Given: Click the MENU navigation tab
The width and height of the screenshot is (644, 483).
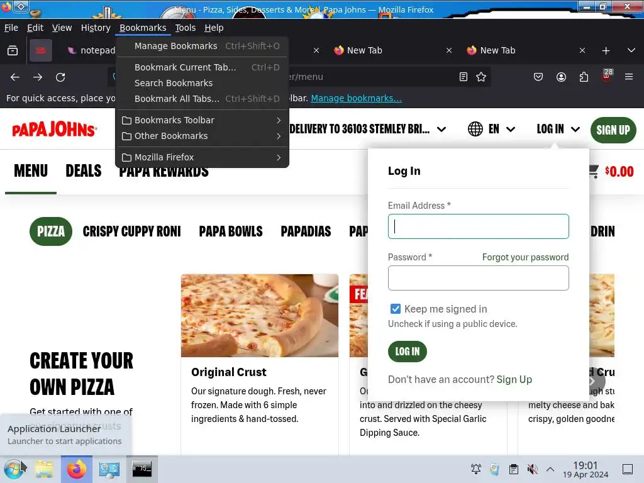Looking at the screenshot, I should [31, 171].
